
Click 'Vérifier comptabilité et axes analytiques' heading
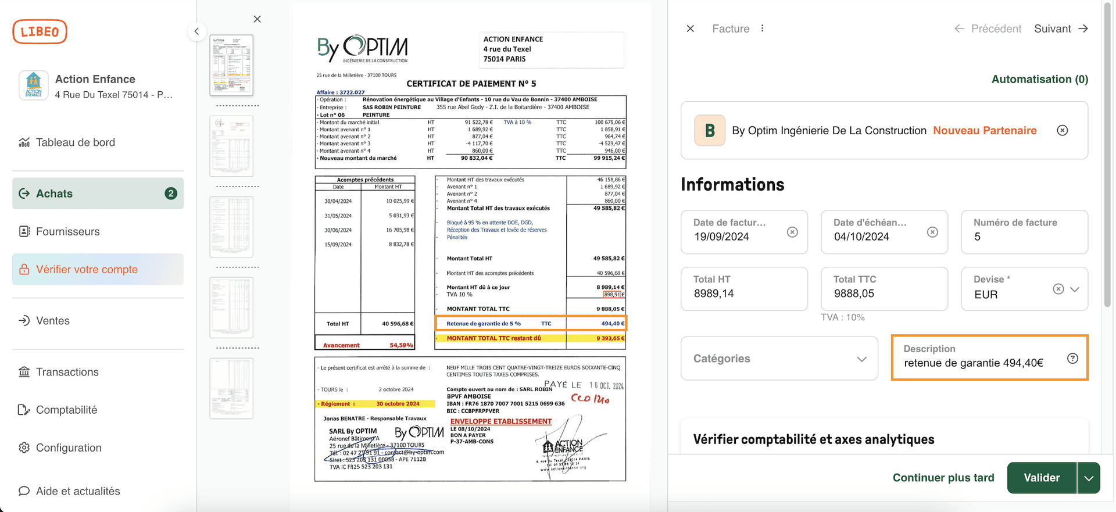click(x=814, y=439)
